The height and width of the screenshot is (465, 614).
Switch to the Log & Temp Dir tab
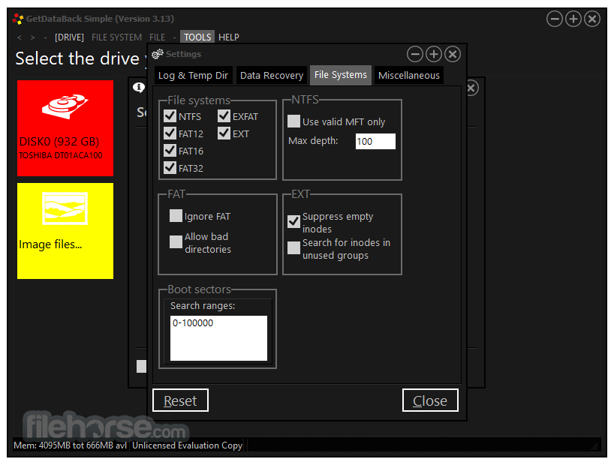[193, 75]
